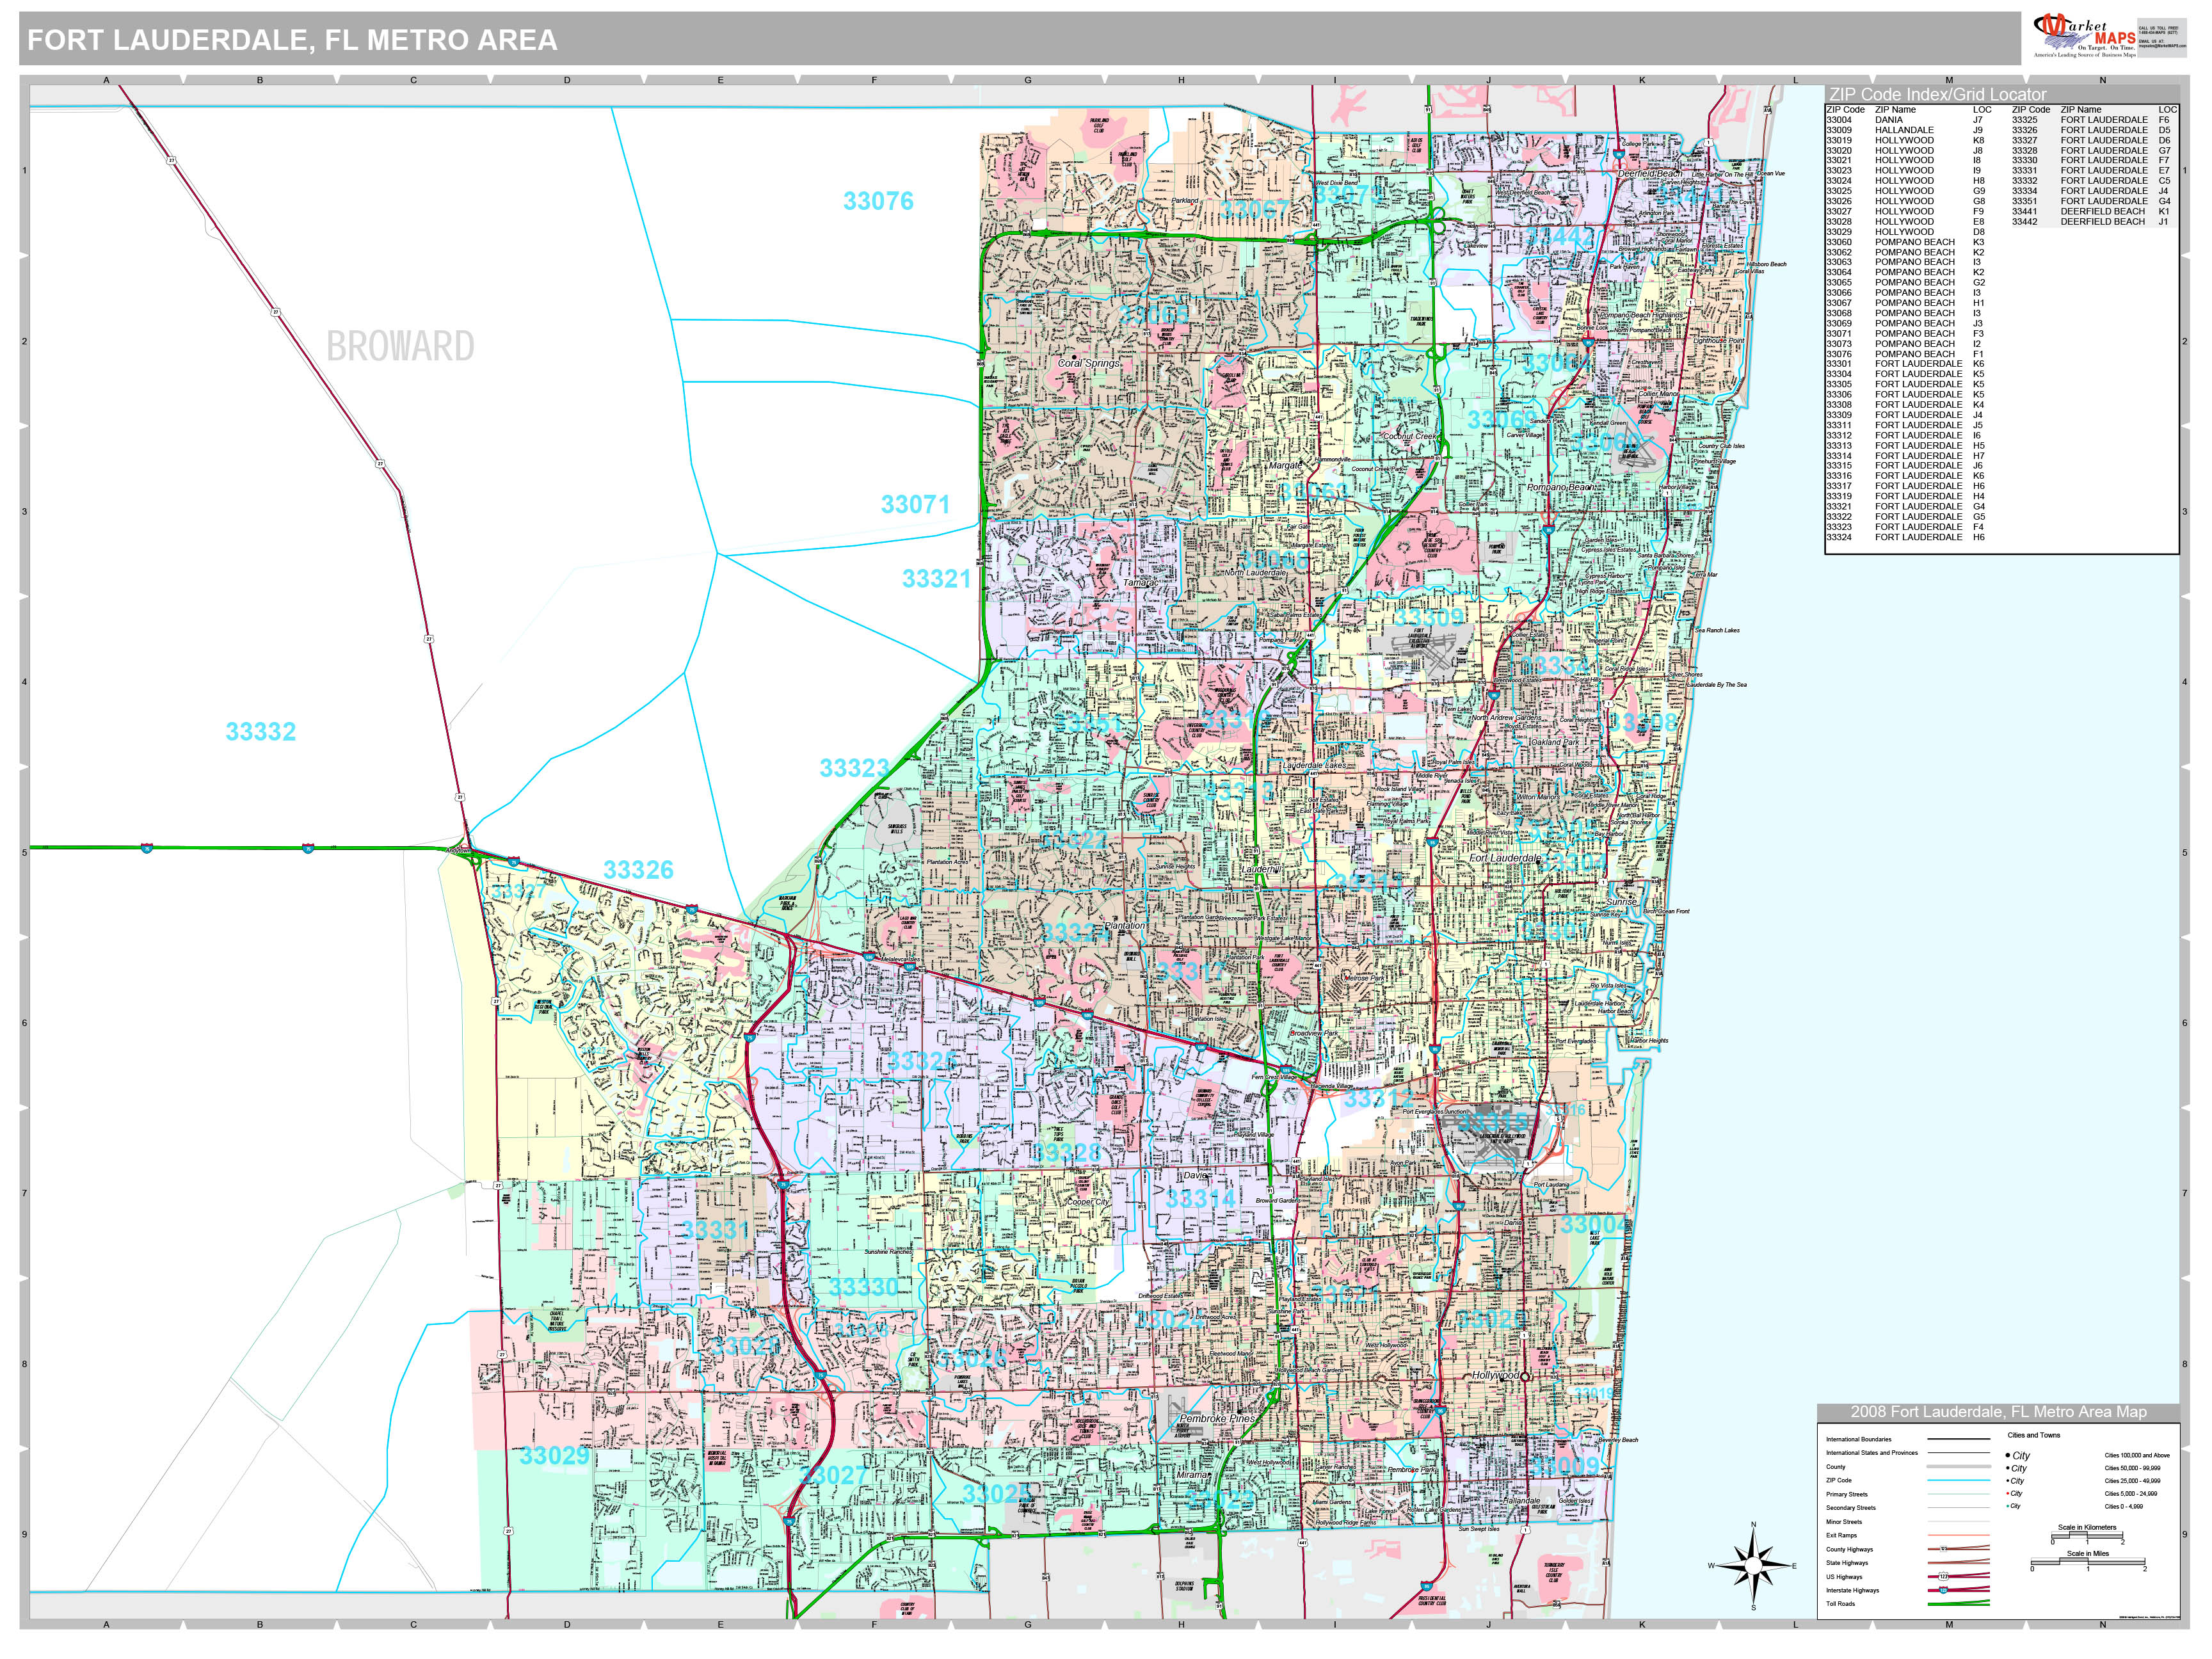Click the 'Oakland Park' label on map

[1554, 742]
